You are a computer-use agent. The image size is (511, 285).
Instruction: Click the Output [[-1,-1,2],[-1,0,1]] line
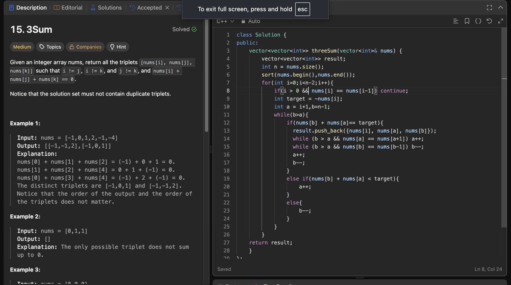pyautogui.click(x=64, y=146)
